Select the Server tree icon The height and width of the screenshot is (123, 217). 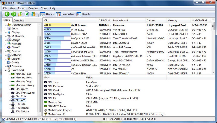9,29
